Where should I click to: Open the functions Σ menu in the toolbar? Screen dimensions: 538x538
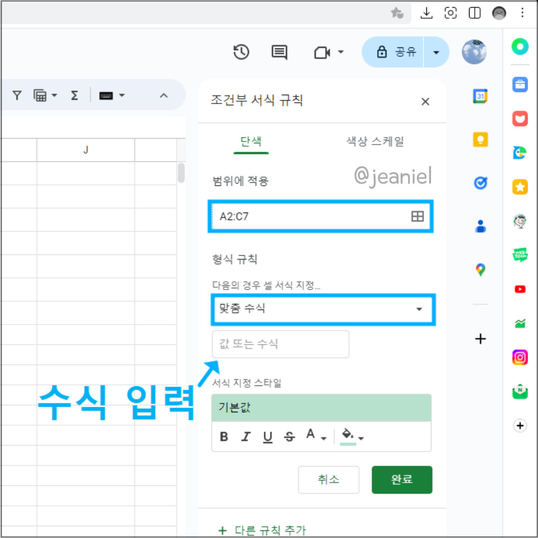point(74,95)
